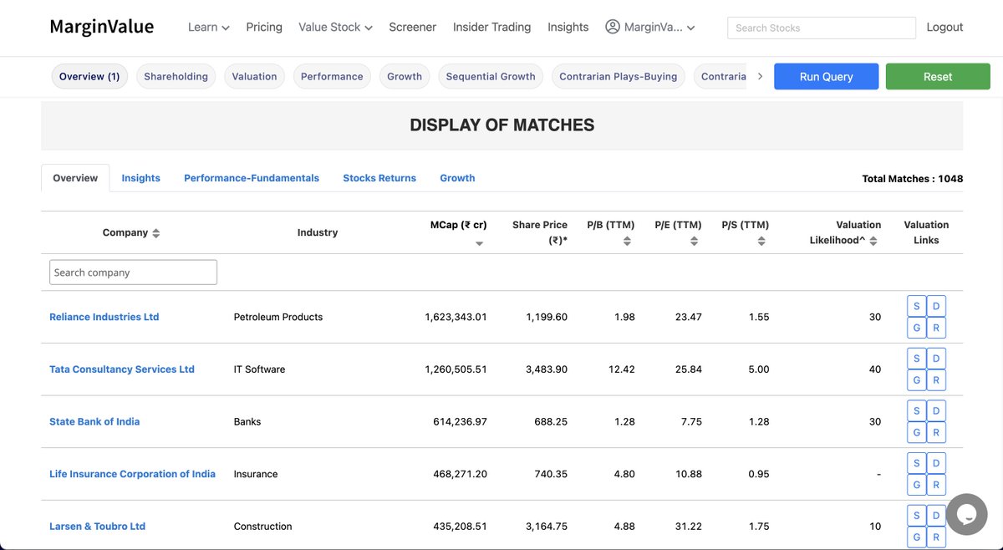The image size is (1003, 550).
Task: Open the Insights navigation item
Action: tap(568, 27)
